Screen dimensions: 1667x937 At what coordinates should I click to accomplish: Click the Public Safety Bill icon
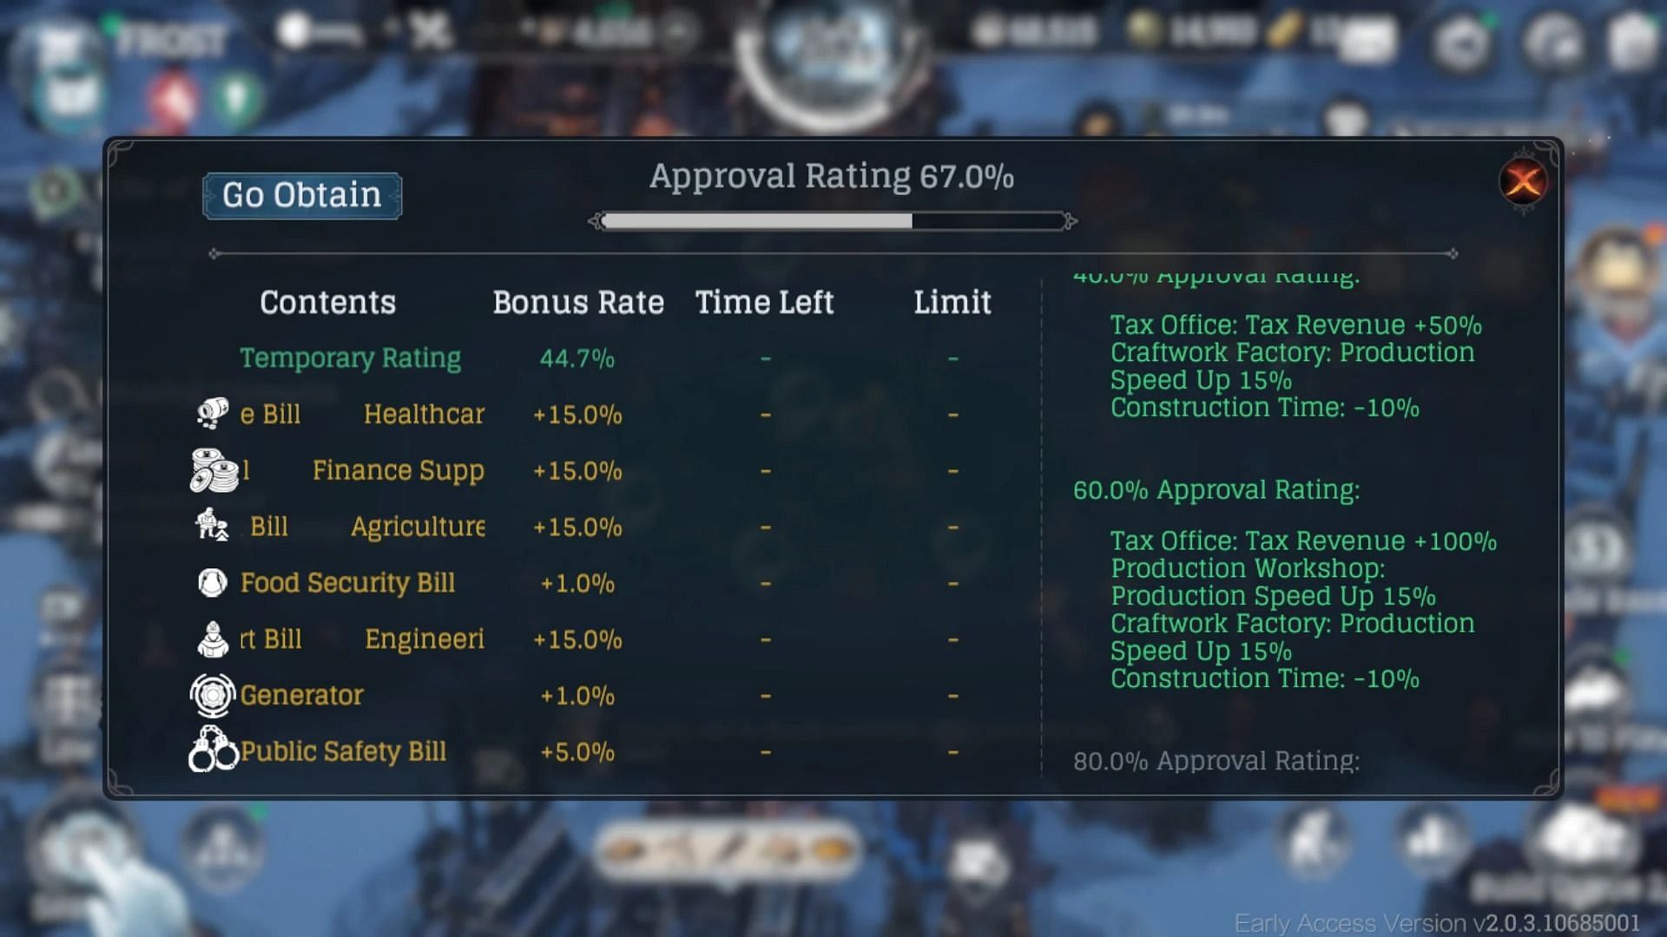point(212,750)
